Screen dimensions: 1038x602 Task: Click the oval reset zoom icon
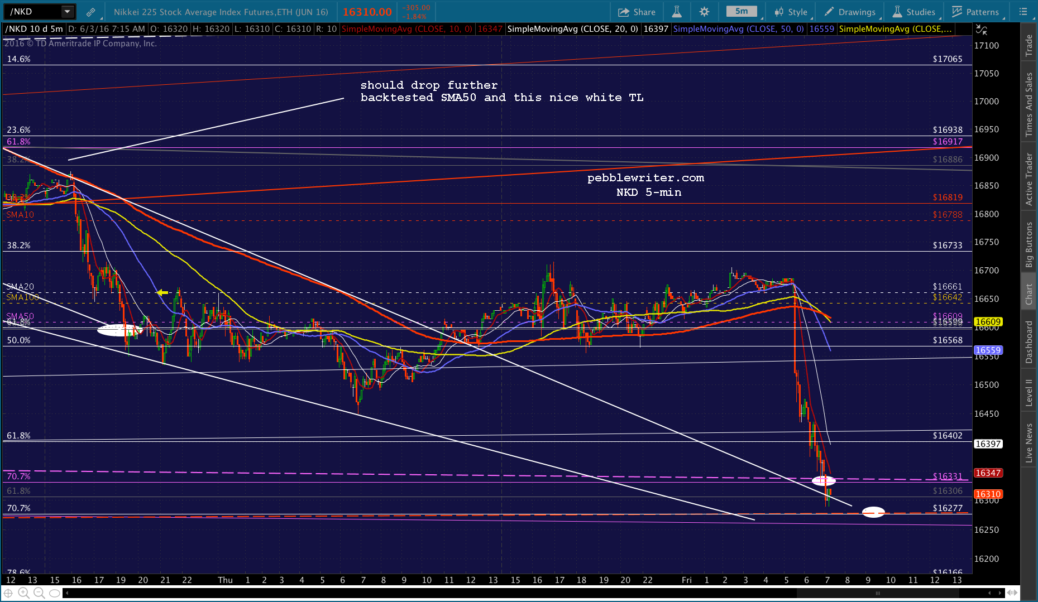point(55,593)
